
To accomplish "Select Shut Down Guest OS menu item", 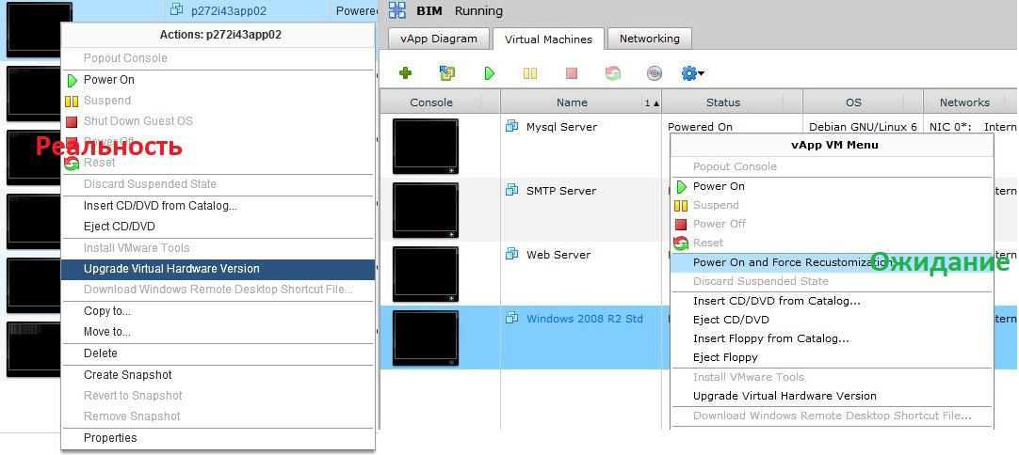I will click(x=218, y=120).
